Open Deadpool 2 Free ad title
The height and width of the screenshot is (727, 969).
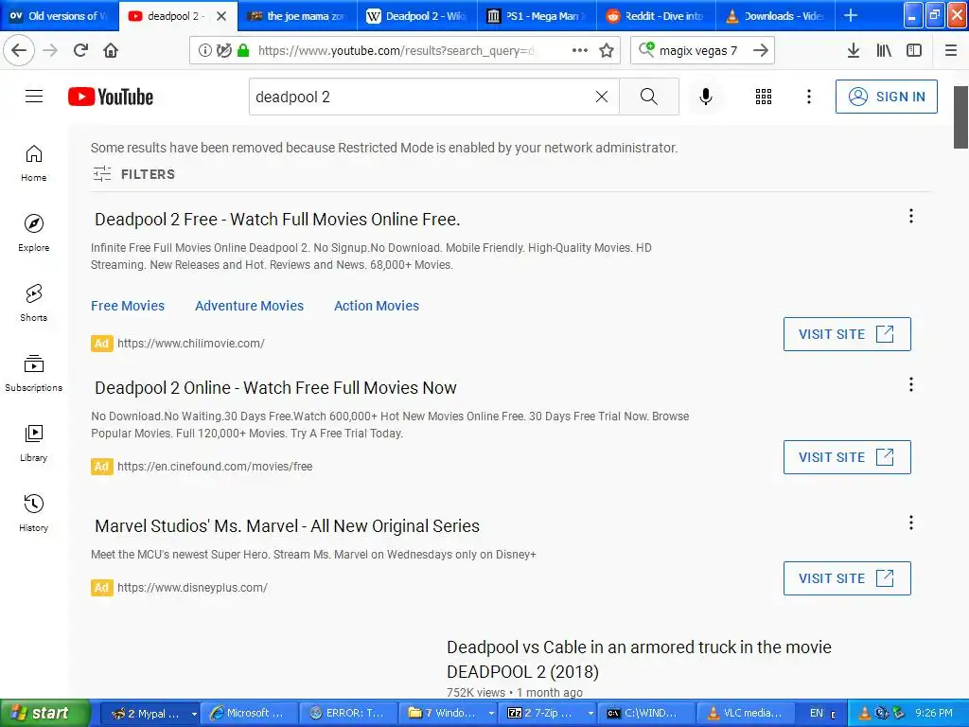pyautogui.click(x=277, y=220)
